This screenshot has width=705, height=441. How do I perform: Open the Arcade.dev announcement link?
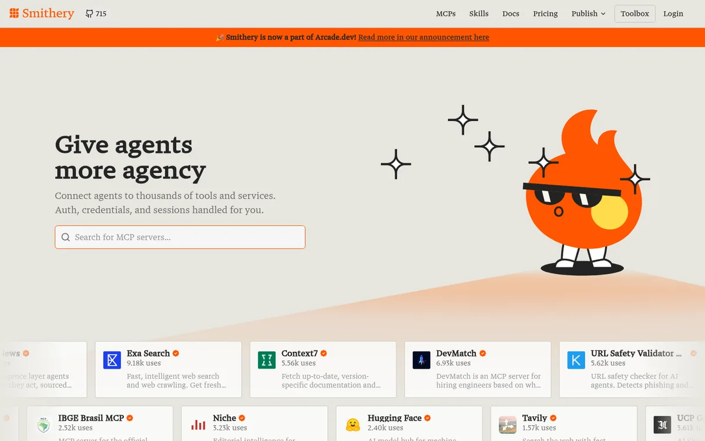[424, 37]
